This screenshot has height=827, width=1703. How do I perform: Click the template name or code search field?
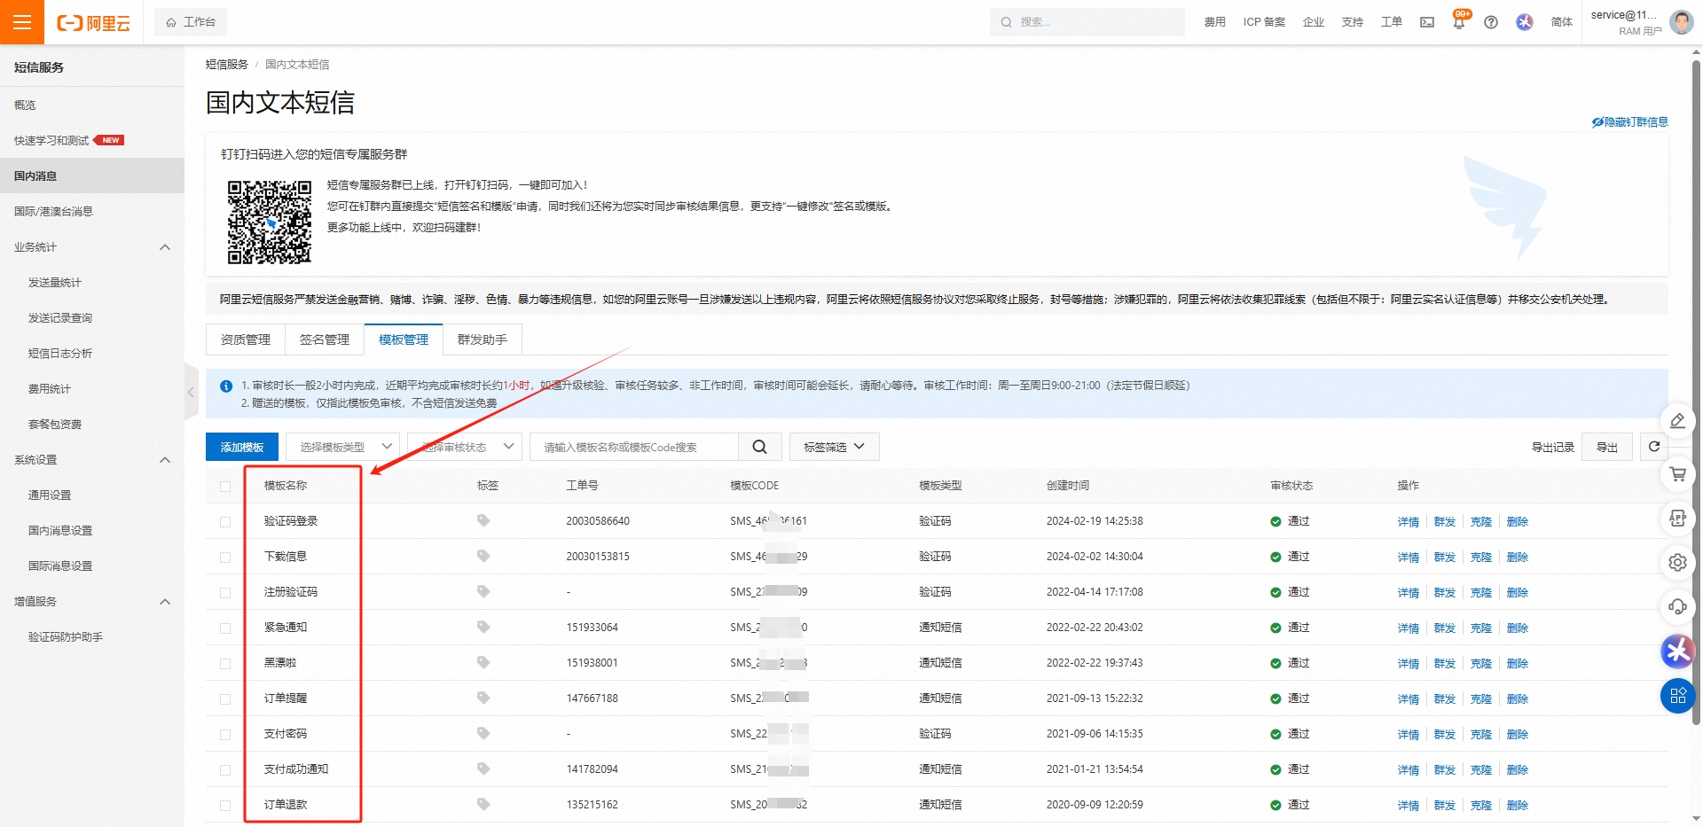pyautogui.click(x=634, y=447)
